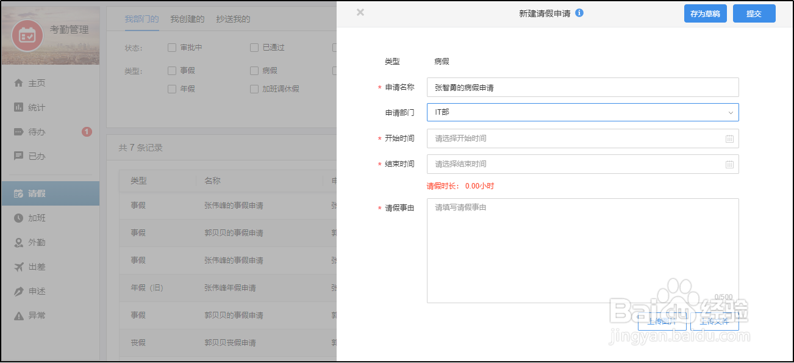Viewport: 794px width, 363px height.
Task: Open 加班 overtime in the sidebar
Action: pos(37,218)
